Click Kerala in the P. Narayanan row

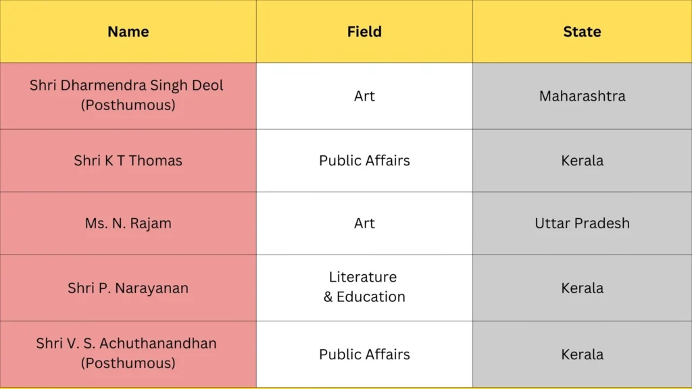(x=582, y=288)
